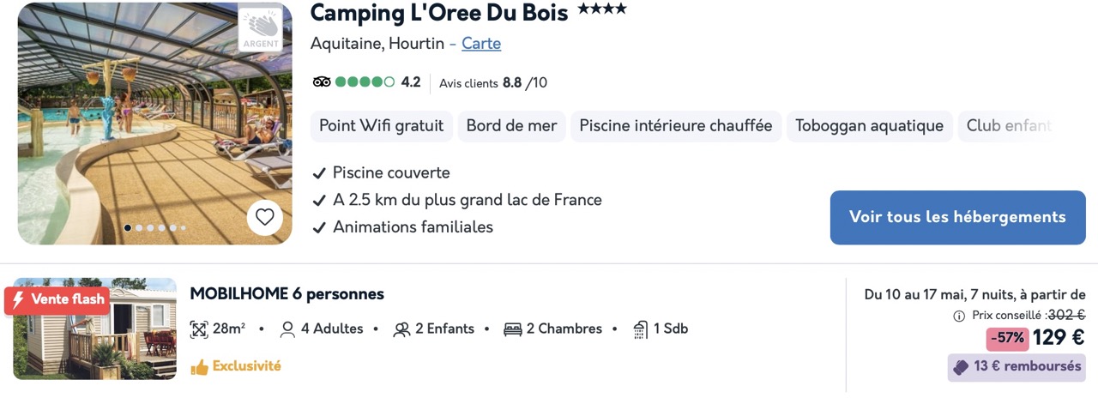The width and height of the screenshot is (1098, 398).
Task: Open the Carte map link
Action: [481, 43]
